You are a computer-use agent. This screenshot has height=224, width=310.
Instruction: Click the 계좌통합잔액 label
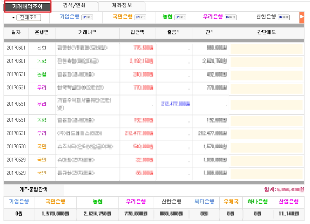coord(33,189)
